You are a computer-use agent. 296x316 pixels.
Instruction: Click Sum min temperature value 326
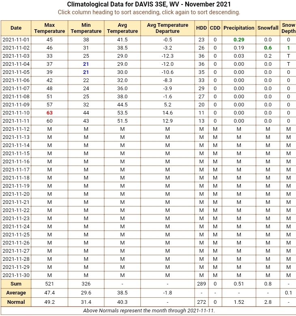[86, 284]
